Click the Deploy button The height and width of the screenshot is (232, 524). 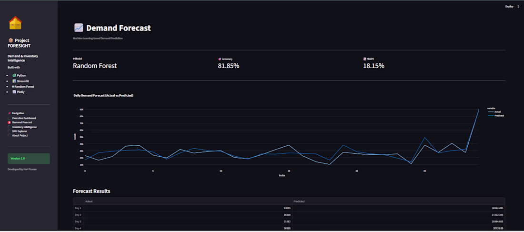point(509,6)
